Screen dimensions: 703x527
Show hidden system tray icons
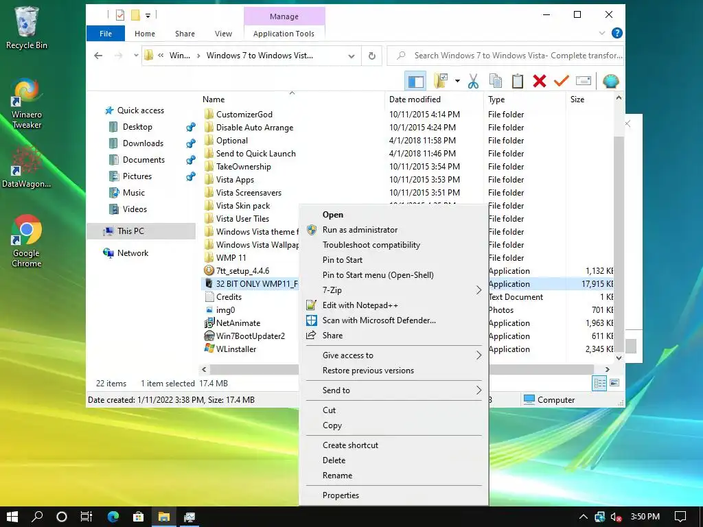(583, 517)
